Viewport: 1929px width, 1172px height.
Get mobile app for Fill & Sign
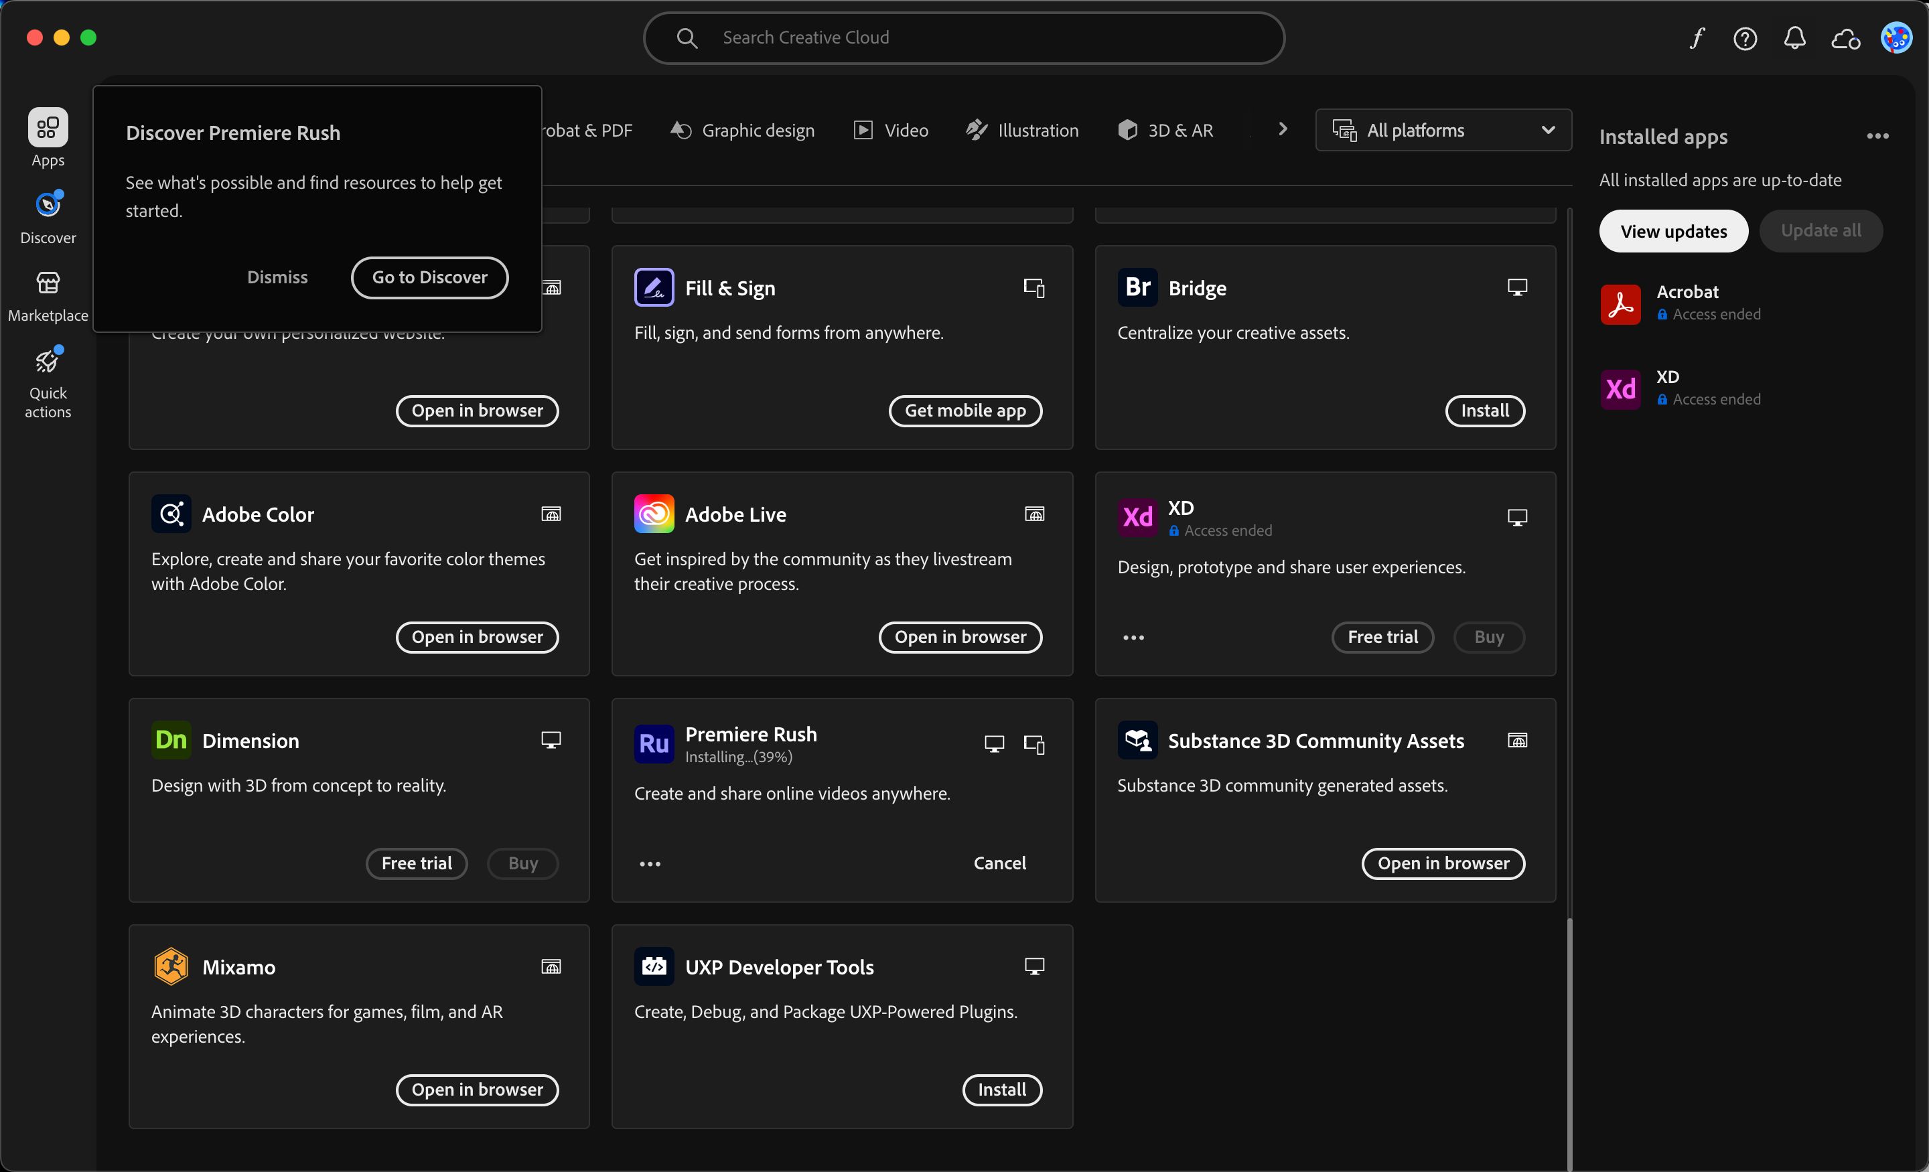click(964, 411)
